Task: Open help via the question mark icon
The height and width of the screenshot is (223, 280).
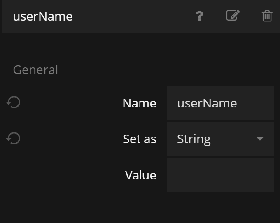Action: [x=199, y=16]
